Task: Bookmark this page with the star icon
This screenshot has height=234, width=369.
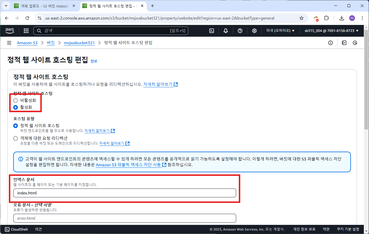Action: coord(302,18)
